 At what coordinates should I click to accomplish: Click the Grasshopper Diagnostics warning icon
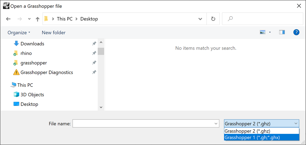click(16, 72)
